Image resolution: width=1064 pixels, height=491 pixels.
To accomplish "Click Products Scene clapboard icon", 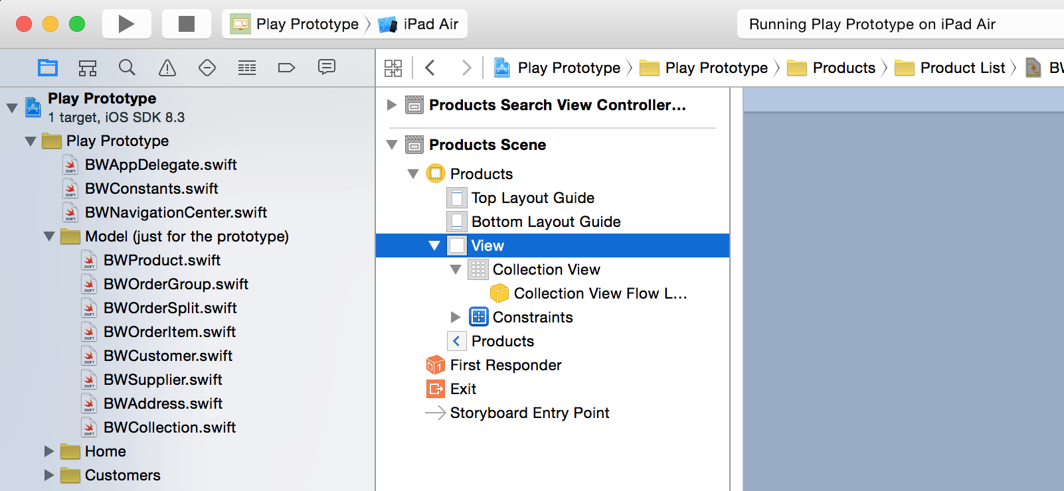I will [x=414, y=145].
